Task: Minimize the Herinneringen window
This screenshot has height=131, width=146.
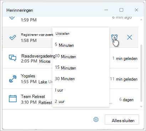Action: (106, 10)
